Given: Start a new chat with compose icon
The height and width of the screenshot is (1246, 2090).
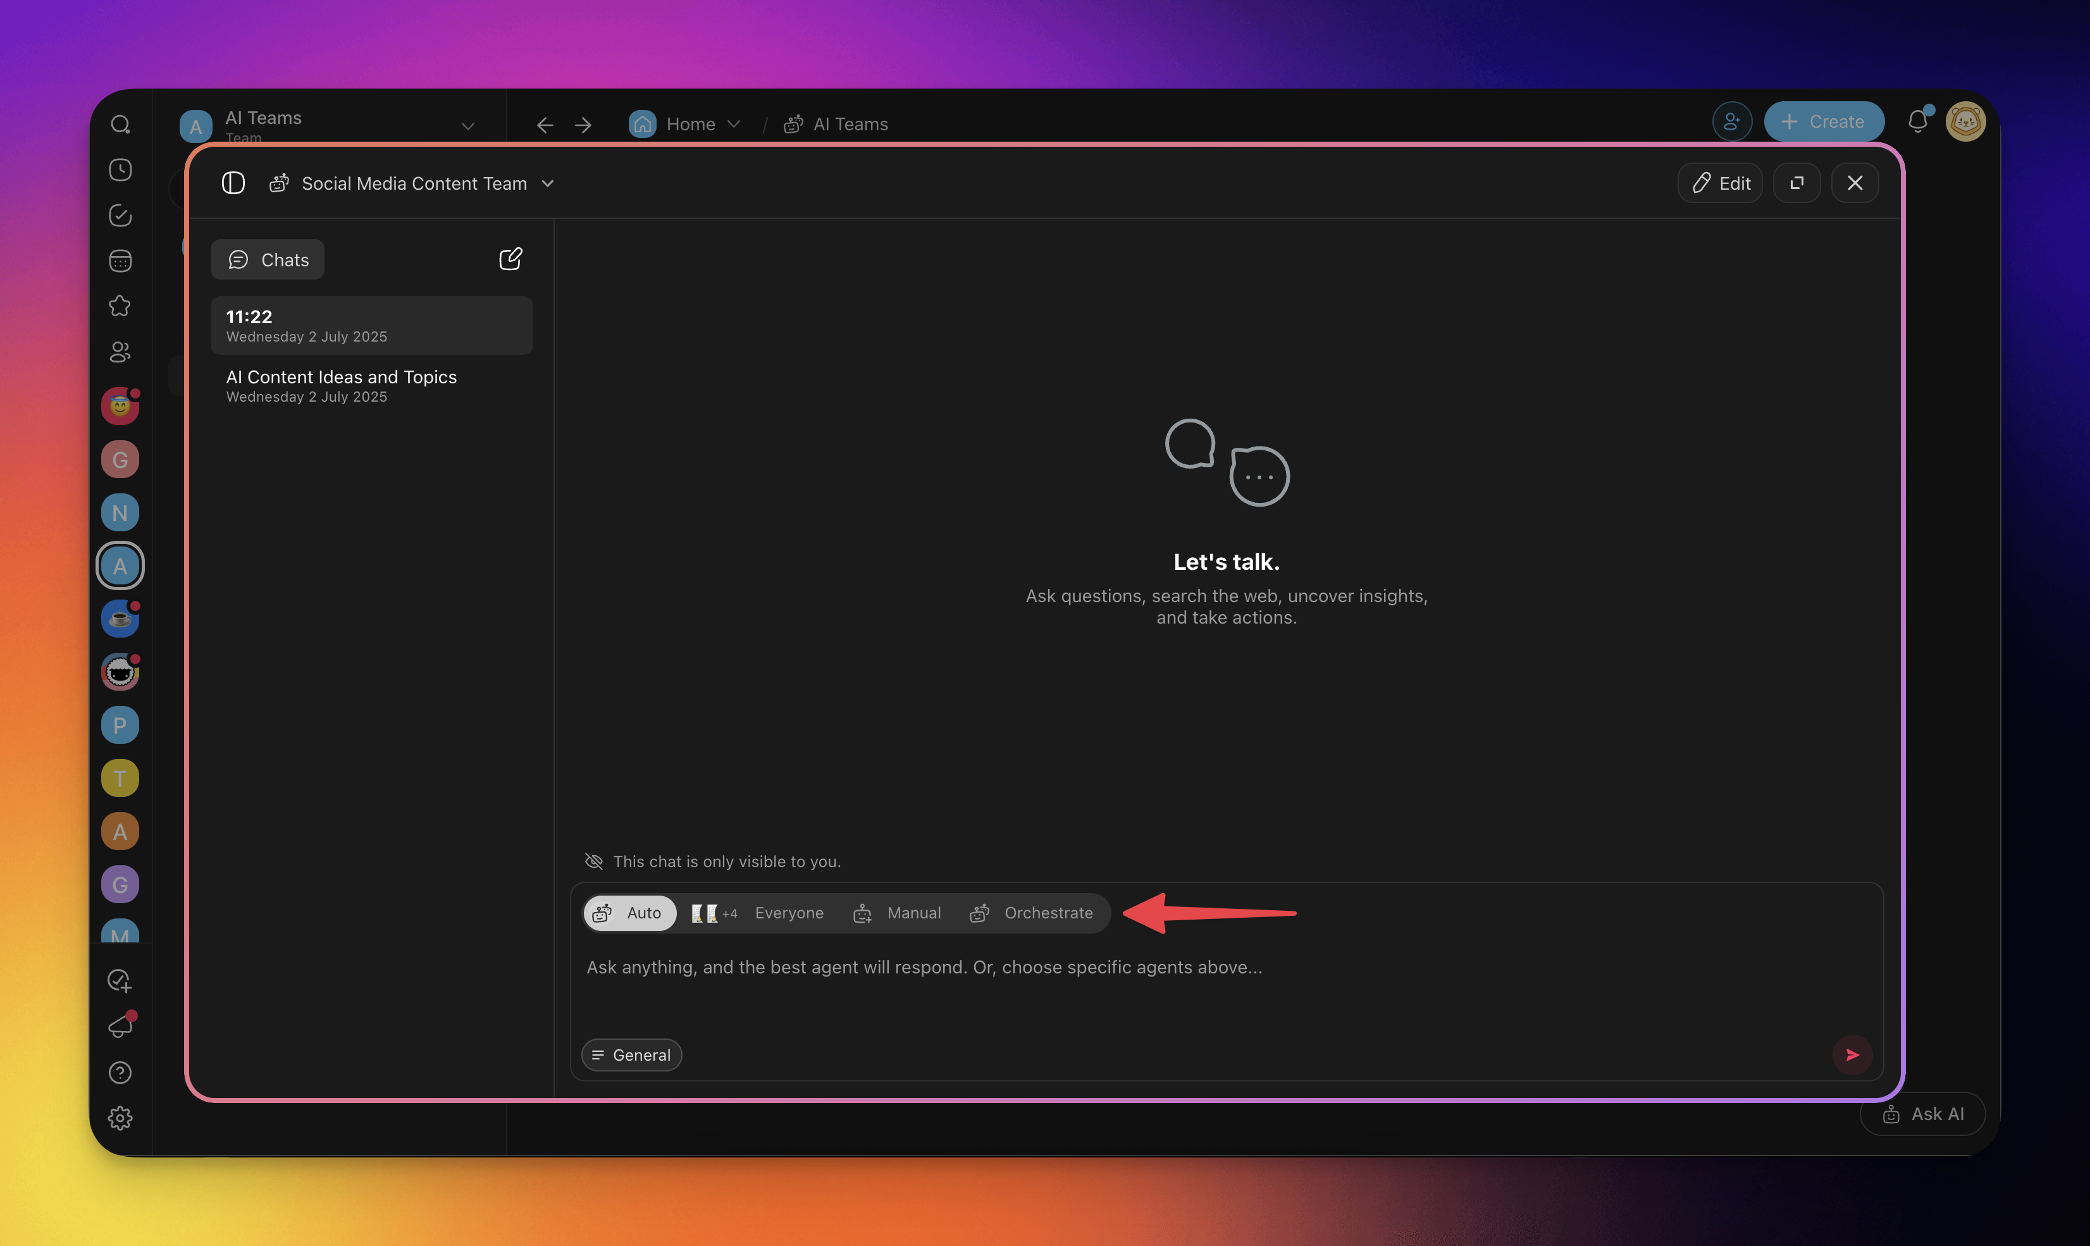Looking at the screenshot, I should pyautogui.click(x=510, y=259).
